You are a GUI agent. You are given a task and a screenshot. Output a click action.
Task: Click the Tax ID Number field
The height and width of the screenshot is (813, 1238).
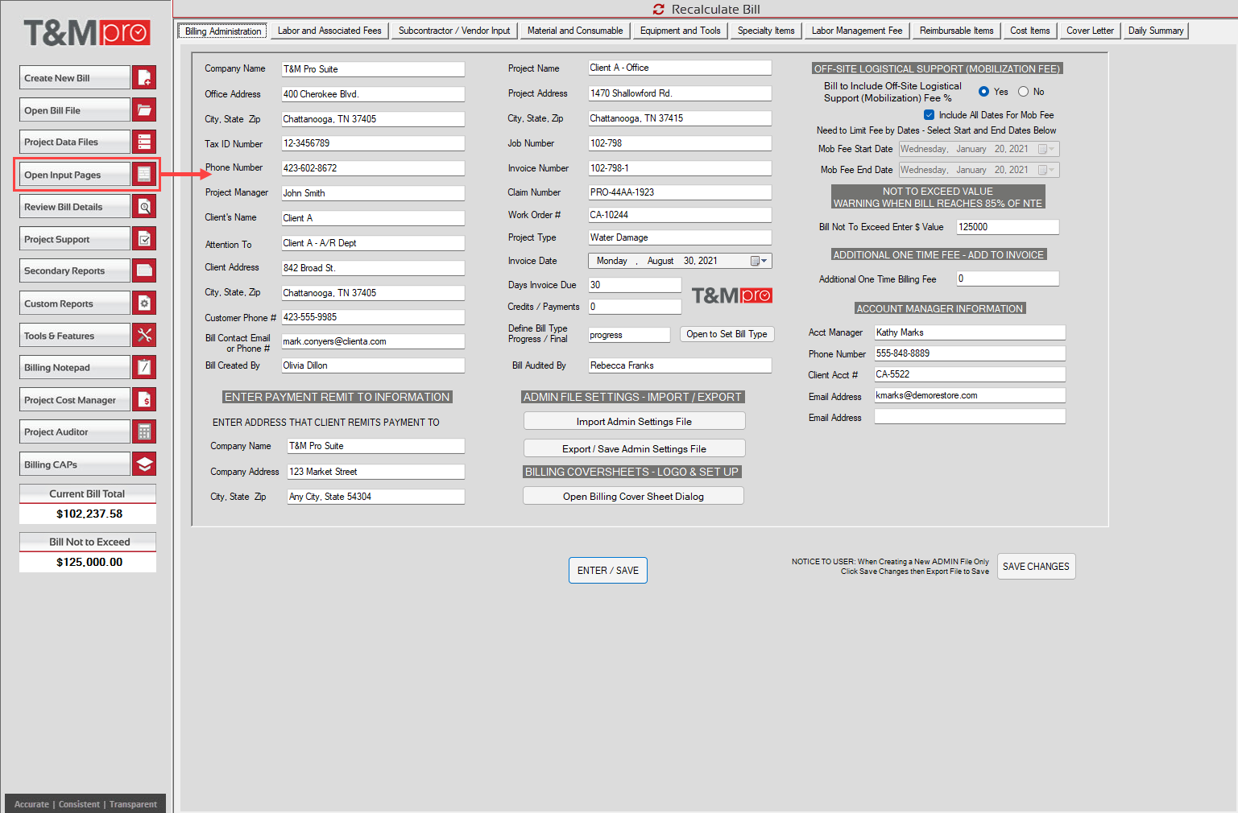(x=373, y=143)
